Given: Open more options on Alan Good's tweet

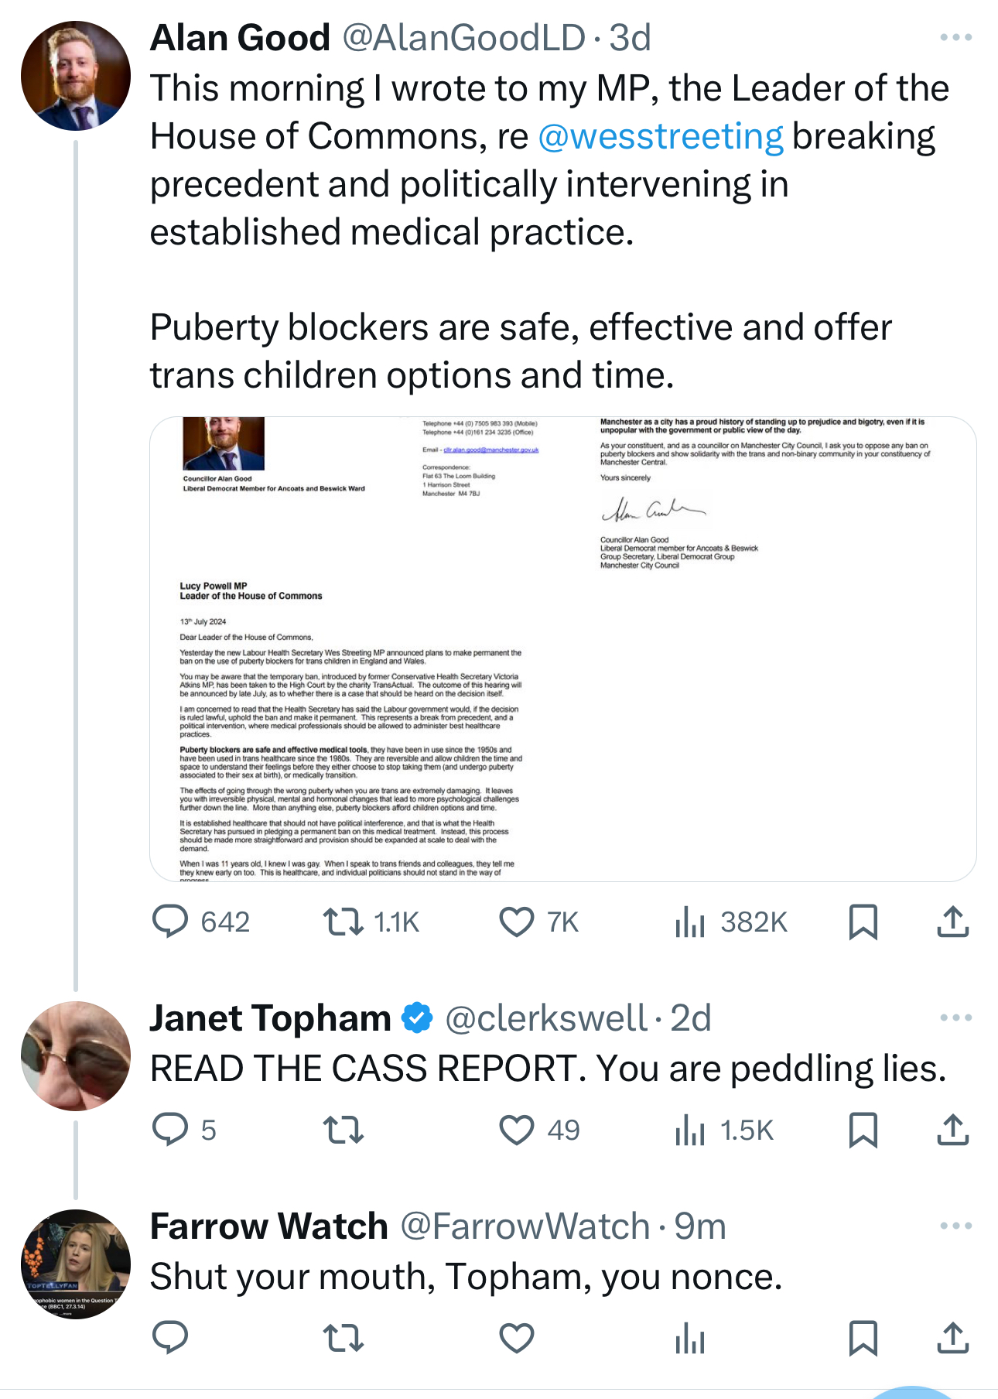Looking at the screenshot, I should (x=955, y=37).
